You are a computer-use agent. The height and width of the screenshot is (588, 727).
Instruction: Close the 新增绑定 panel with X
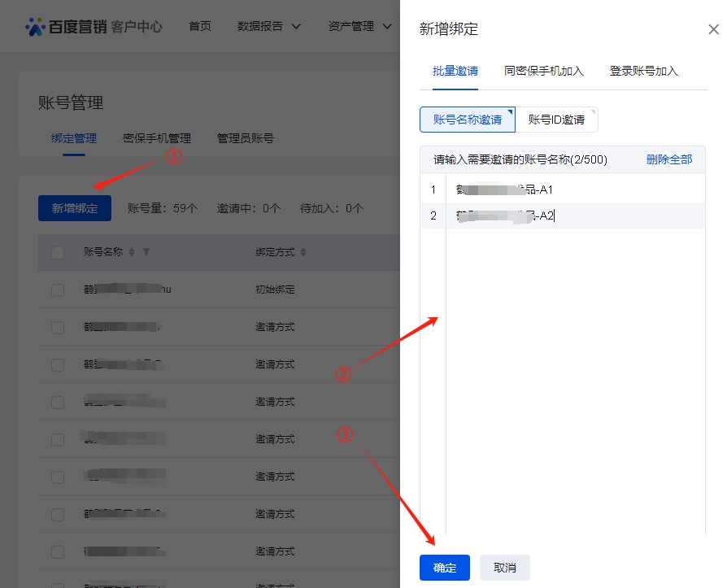point(713,30)
